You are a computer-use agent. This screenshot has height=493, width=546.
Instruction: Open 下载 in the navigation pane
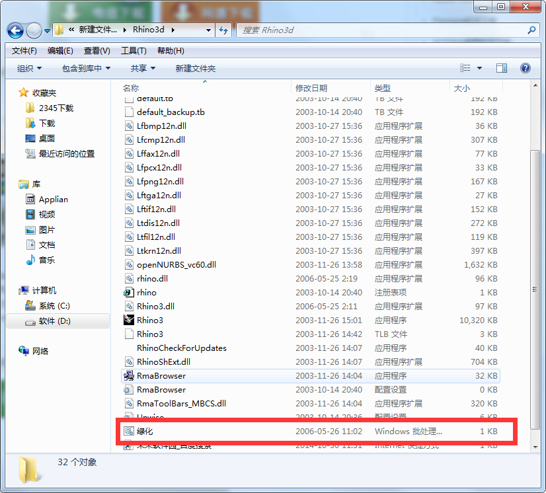(x=47, y=123)
